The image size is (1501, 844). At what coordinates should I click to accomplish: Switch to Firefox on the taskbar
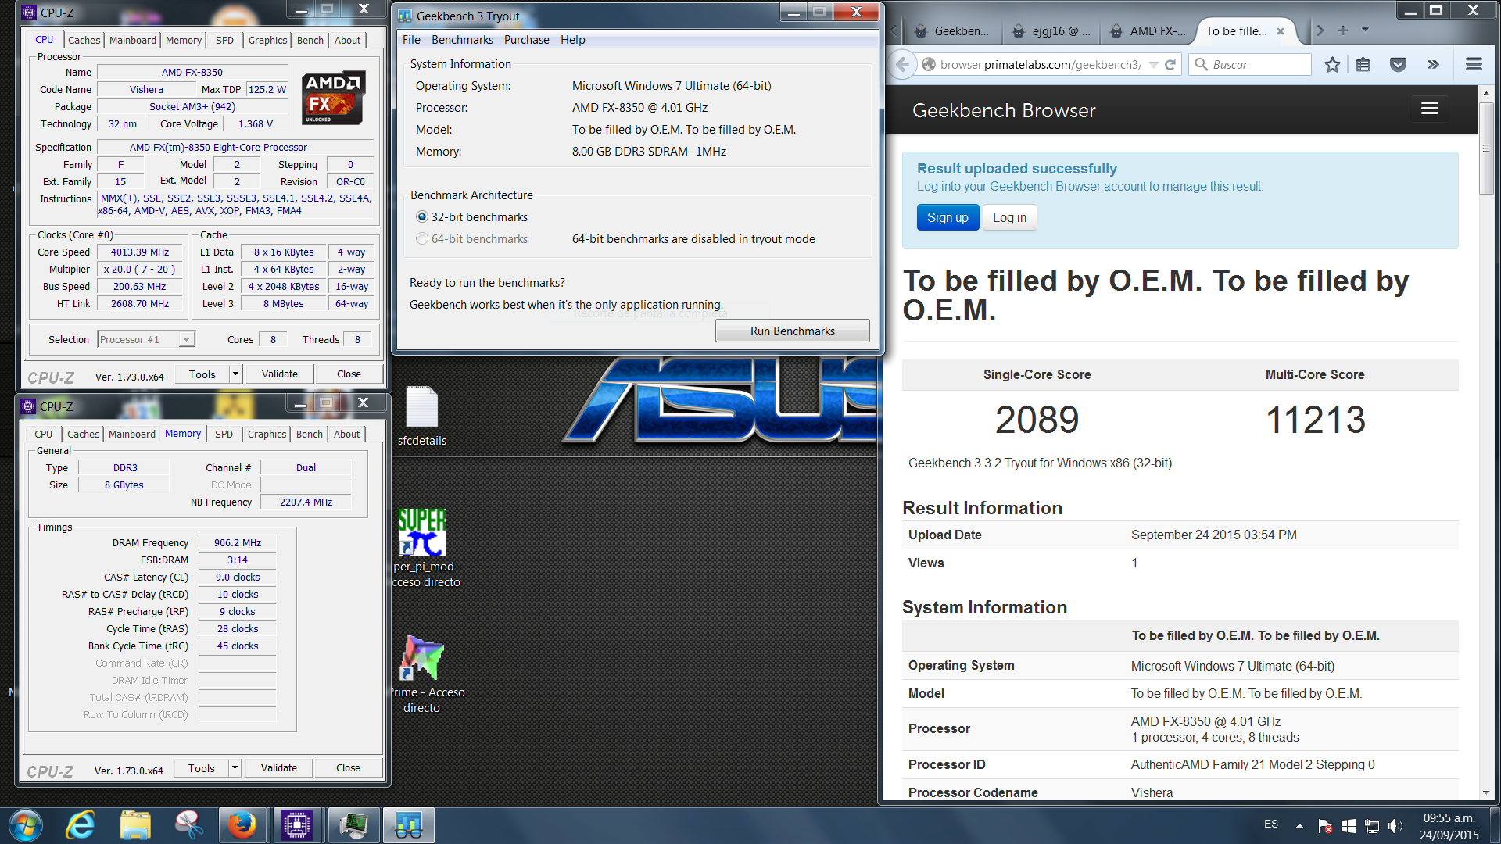coord(242,825)
